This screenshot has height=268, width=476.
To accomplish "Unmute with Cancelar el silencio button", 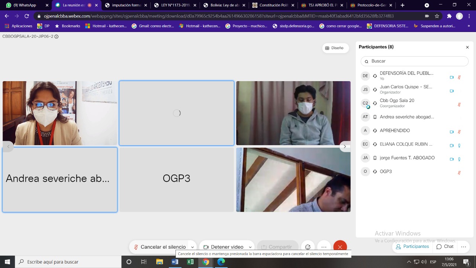I will [160, 247].
